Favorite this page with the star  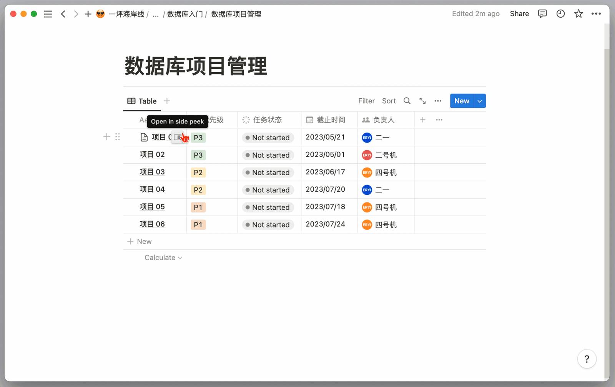click(578, 14)
